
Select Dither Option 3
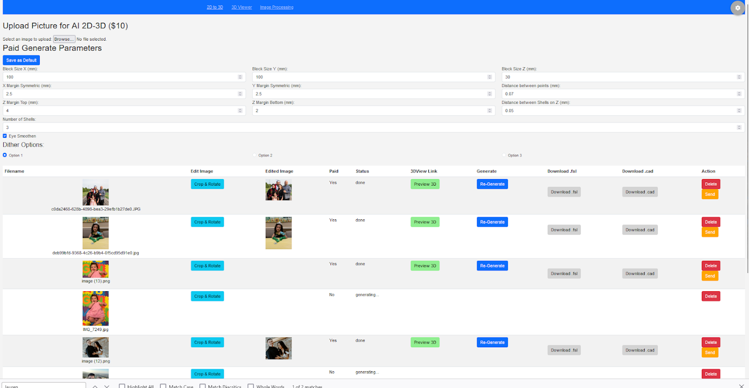click(x=504, y=155)
